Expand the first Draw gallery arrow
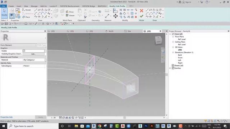The image size is (230, 129). click(x=52, y=17)
